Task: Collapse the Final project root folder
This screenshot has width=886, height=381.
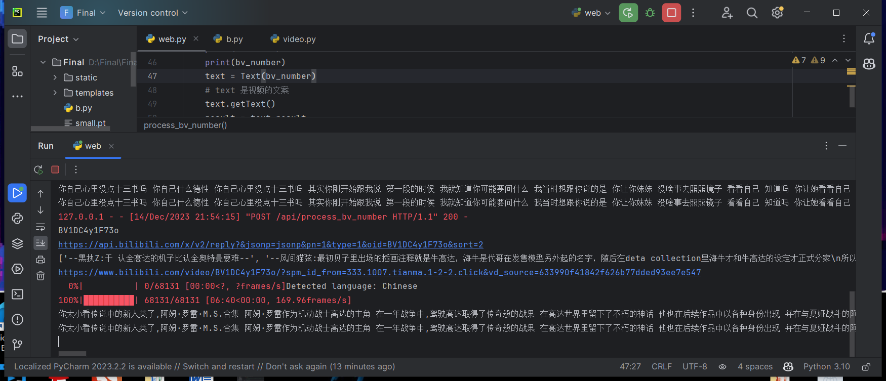Action: [43, 62]
